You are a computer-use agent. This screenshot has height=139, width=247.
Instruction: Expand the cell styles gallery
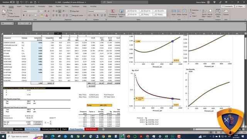167,15
